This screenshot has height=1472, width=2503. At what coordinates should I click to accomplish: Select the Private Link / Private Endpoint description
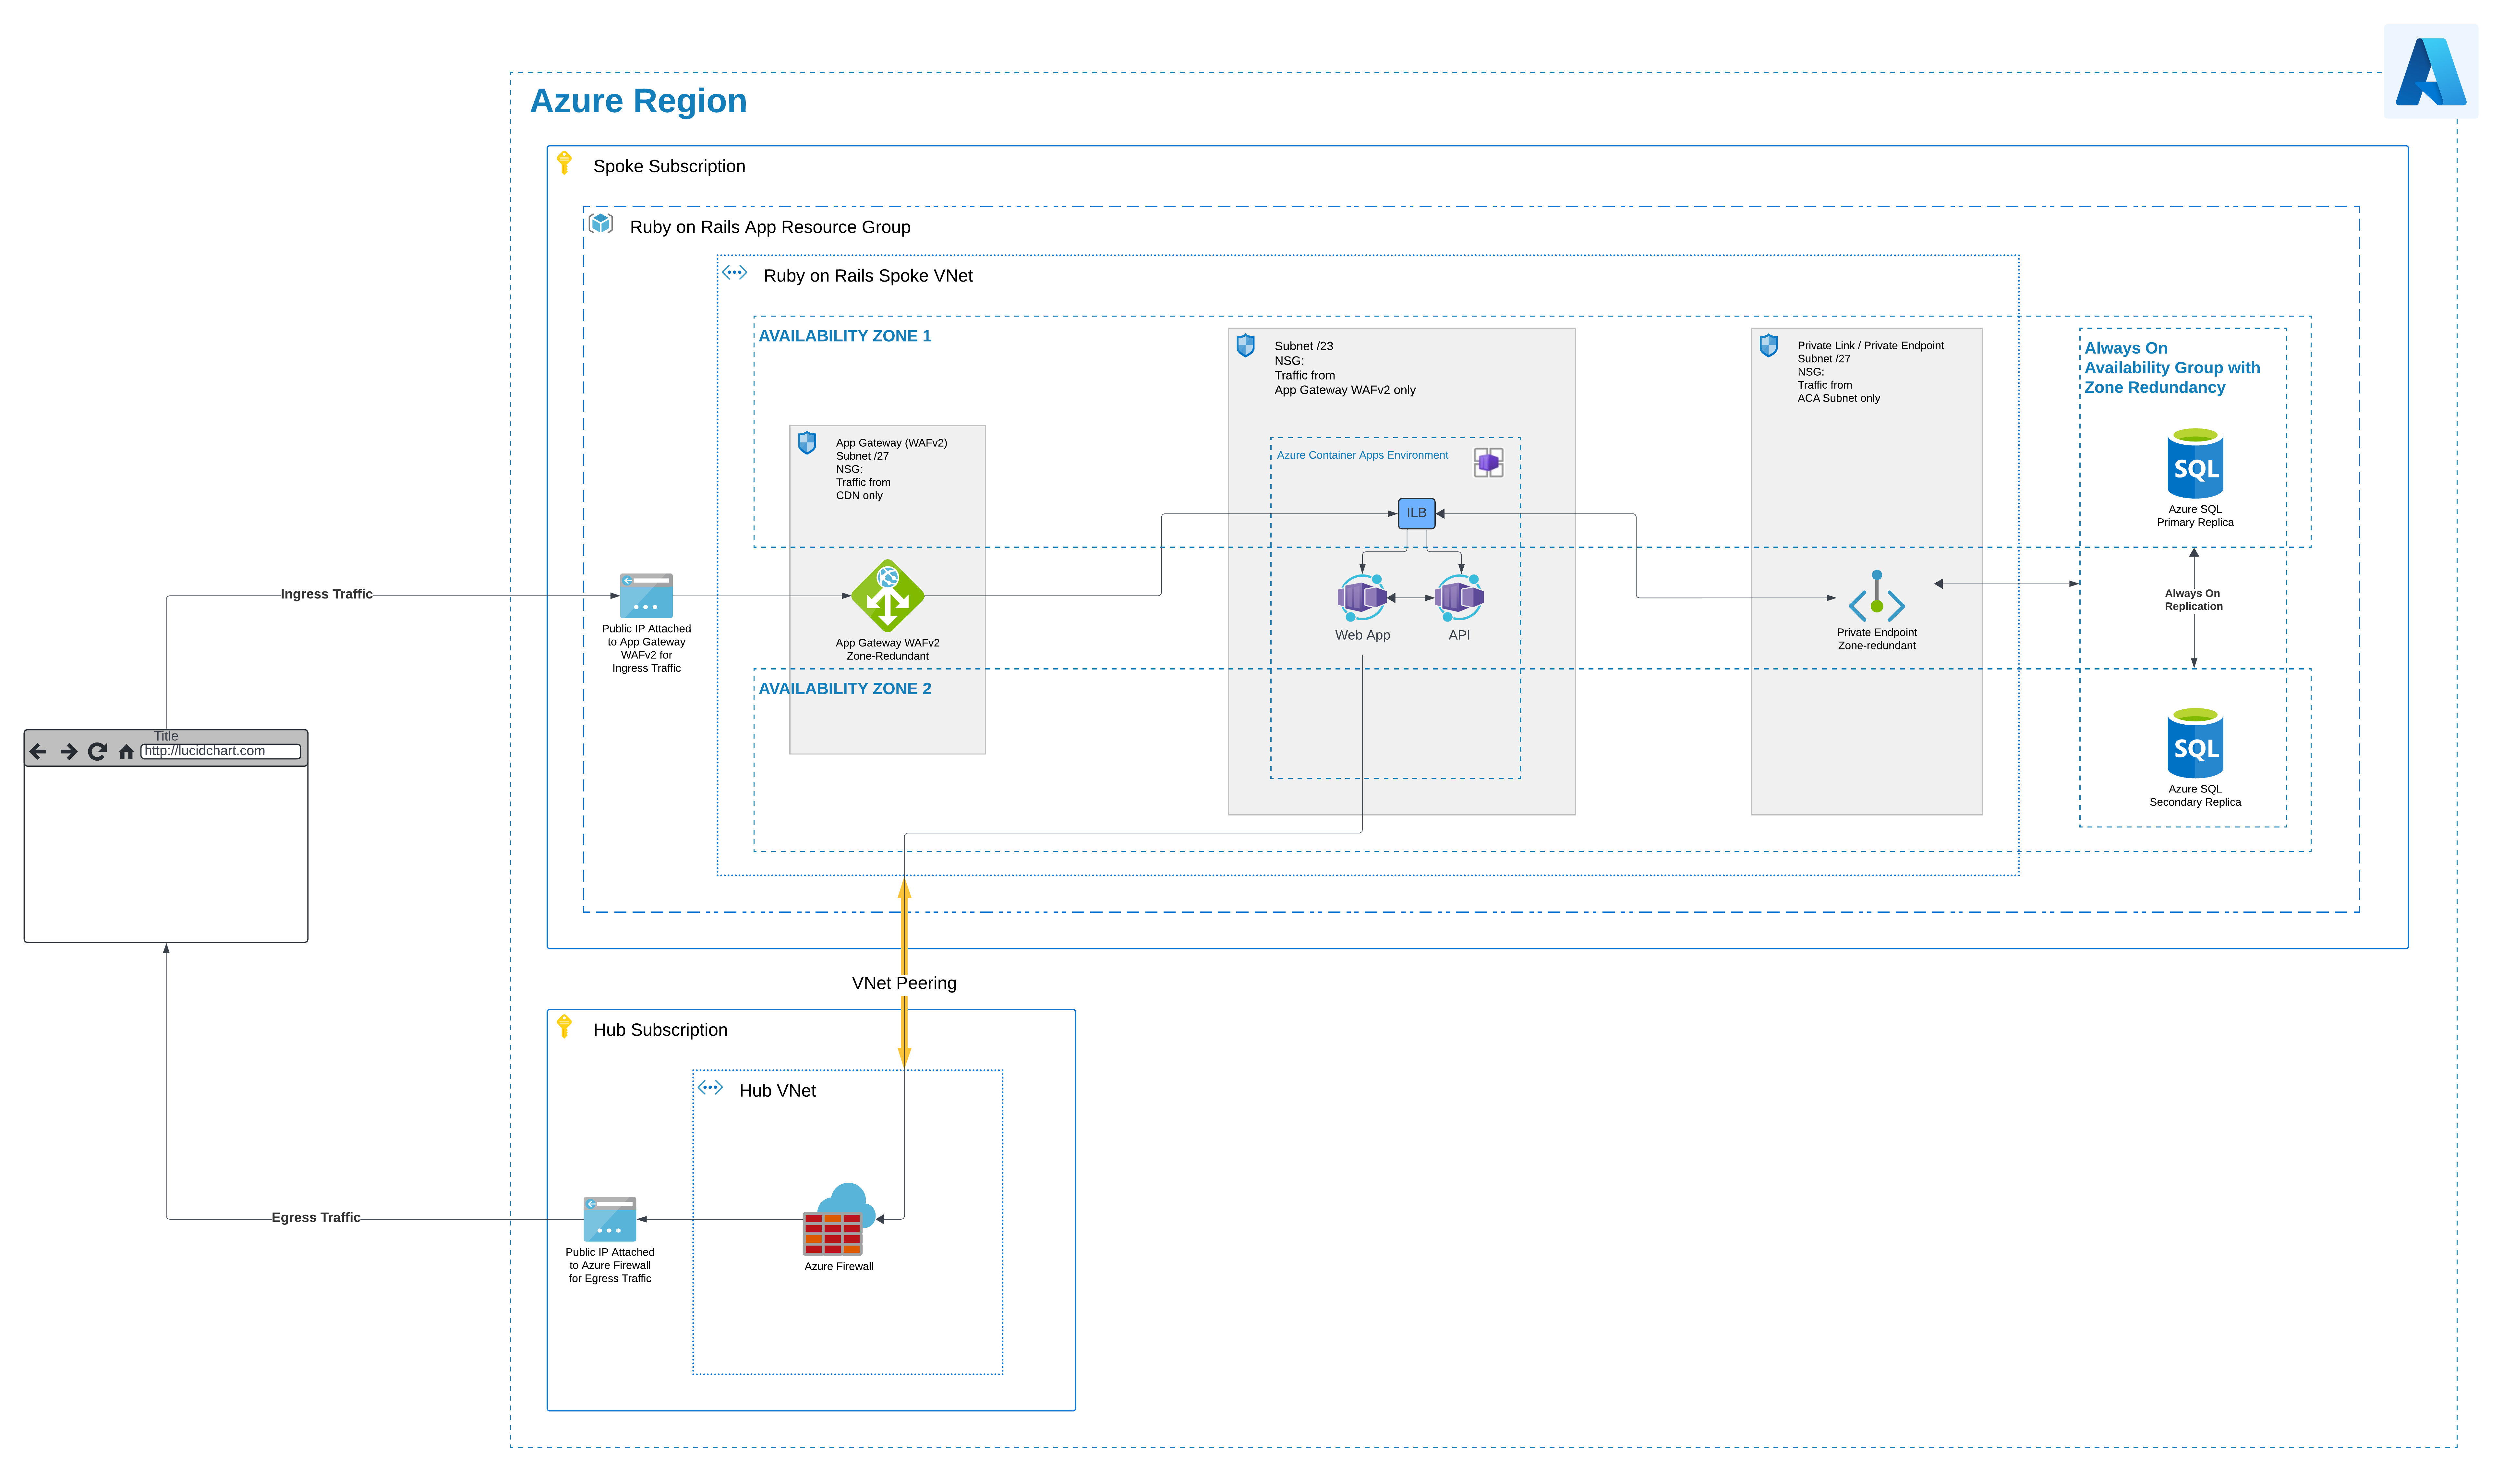point(1870,372)
